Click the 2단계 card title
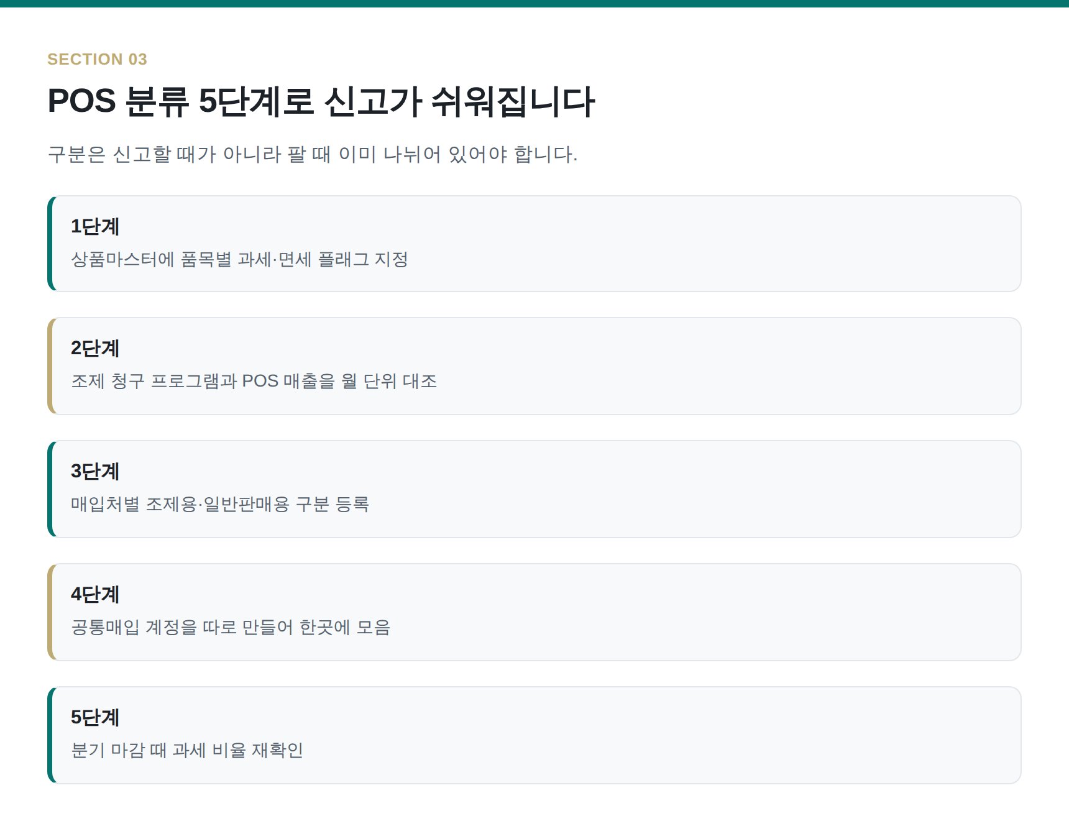1069x839 pixels. coord(94,348)
